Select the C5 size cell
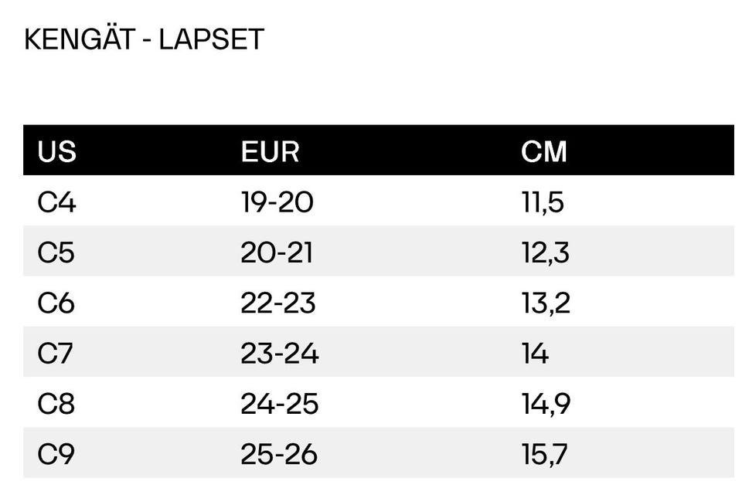The width and height of the screenshot is (742, 481). (x=56, y=252)
